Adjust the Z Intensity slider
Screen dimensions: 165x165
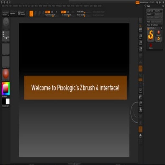coord(68,15)
